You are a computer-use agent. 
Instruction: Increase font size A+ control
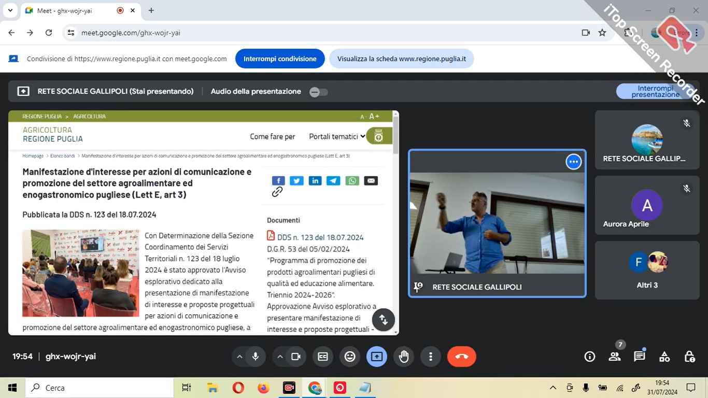(374, 117)
